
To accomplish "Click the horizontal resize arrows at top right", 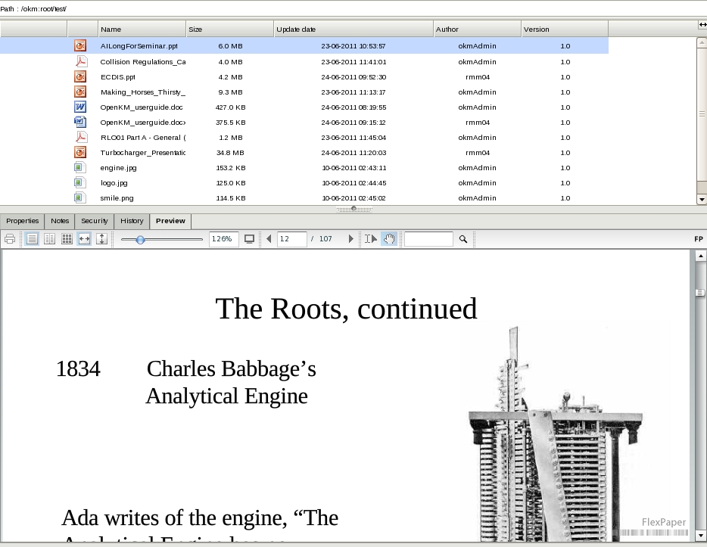I will [702, 25].
